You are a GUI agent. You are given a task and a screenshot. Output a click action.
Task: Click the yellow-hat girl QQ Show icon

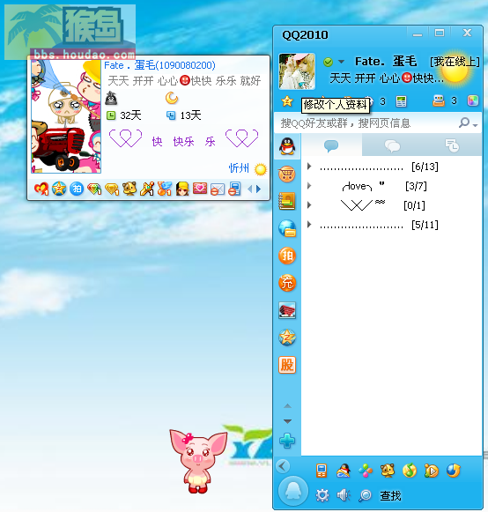(x=182, y=189)
